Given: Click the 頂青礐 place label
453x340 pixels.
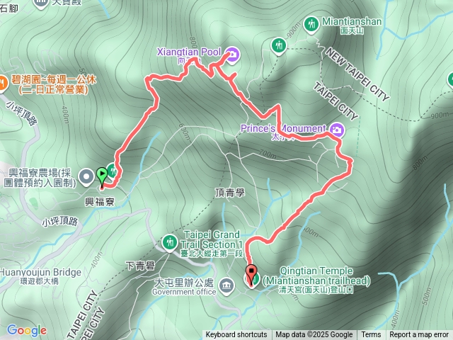Looking at the screenshot, I should click(x=230, y=193).
